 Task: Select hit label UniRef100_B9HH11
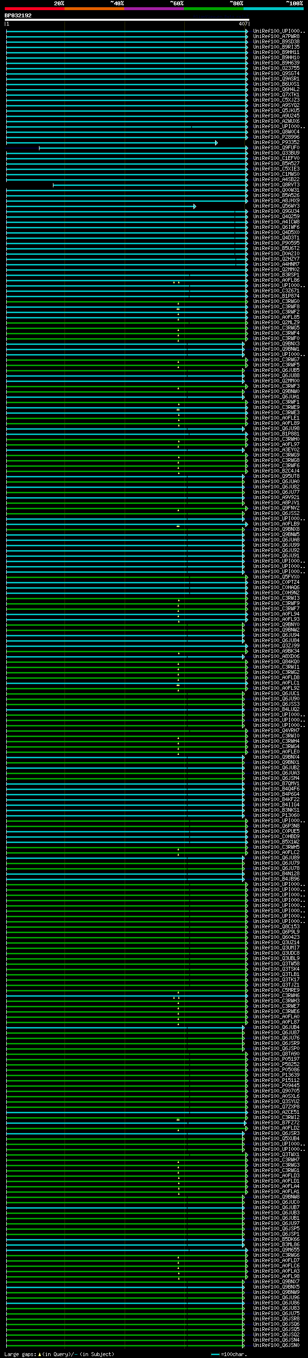coord(276,52)
